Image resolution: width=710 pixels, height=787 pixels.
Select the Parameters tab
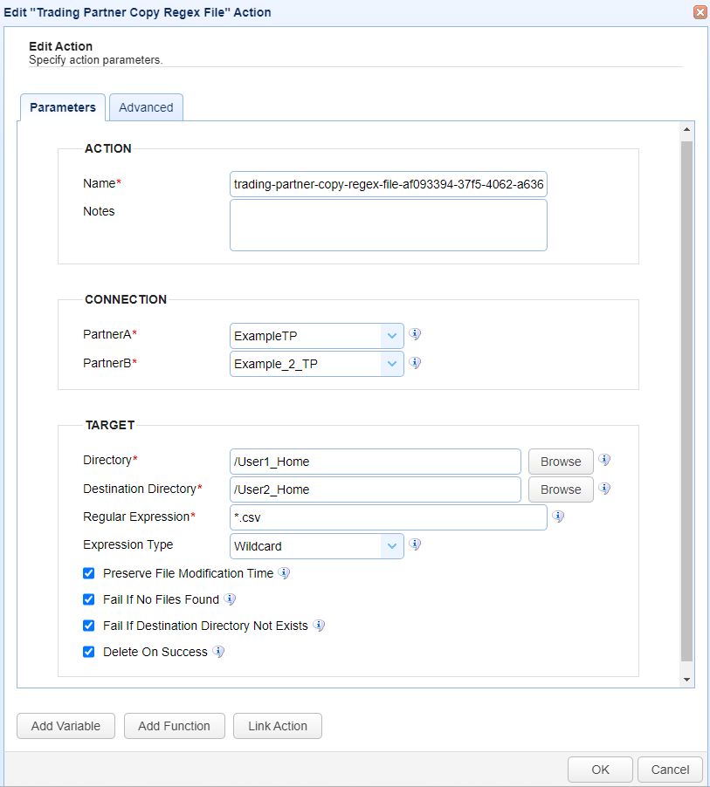pyautogui.click(x=63, y=107)
